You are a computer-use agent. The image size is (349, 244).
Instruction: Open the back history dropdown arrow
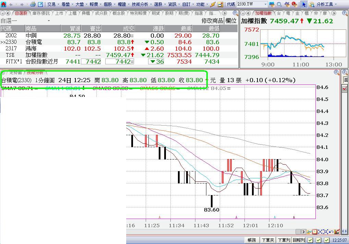16,4
